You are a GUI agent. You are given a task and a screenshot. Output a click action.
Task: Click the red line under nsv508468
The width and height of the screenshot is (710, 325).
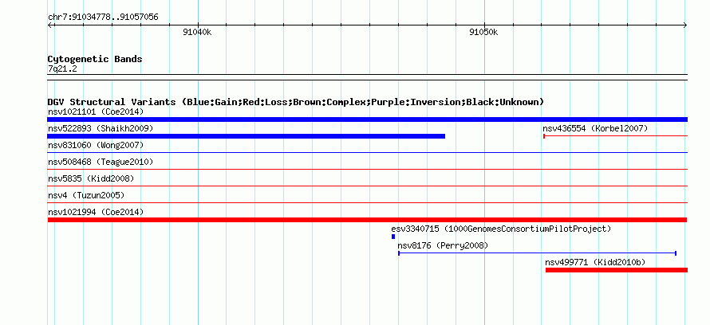[367, 170]
